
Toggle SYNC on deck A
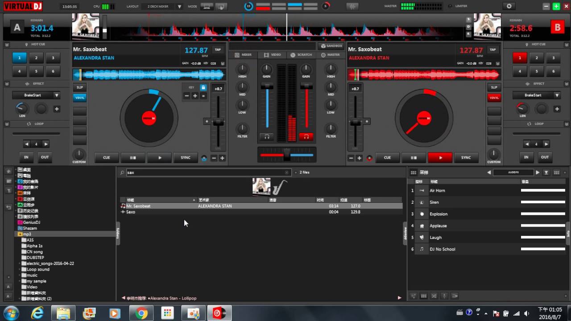186,157
